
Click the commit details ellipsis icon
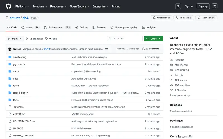(106, 49)
